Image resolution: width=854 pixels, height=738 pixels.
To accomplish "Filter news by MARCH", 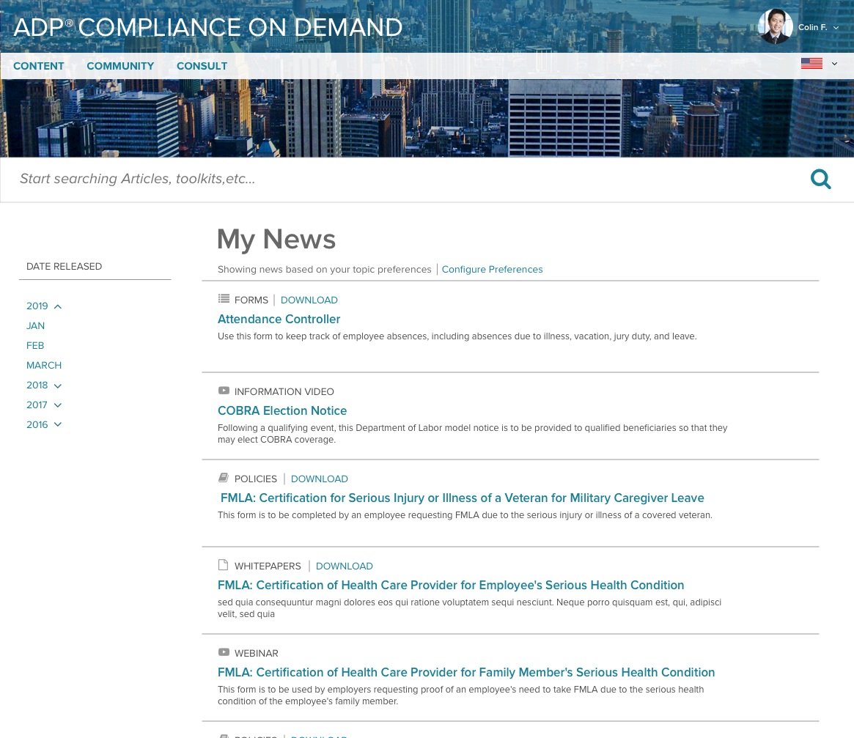I will (44, 366).
